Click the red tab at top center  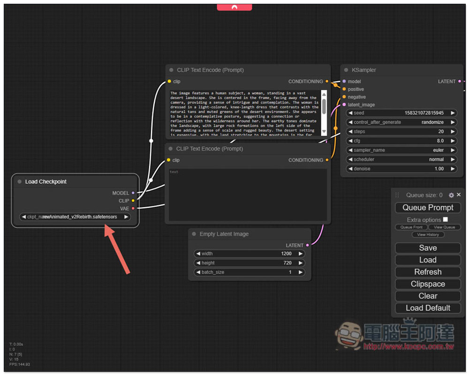coord(234,7)
